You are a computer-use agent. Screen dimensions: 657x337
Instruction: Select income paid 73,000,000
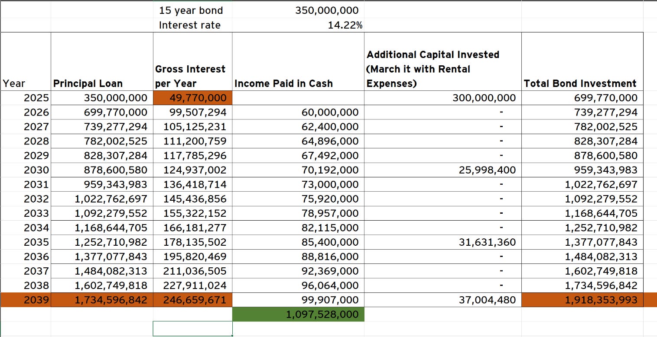click(298, 185)
